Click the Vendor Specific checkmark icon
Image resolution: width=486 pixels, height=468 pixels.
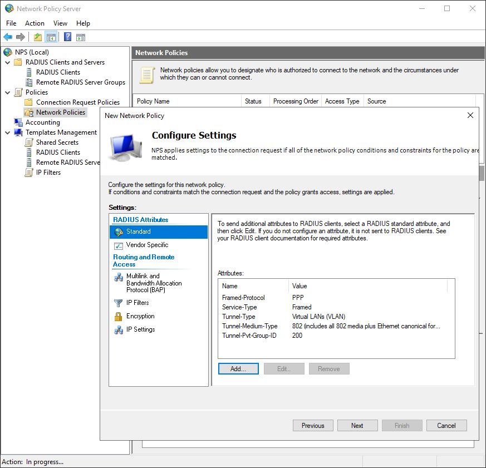(119, 245)
